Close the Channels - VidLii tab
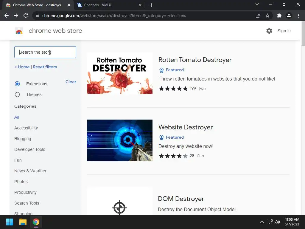305x229 pixels. pos(140,5)
